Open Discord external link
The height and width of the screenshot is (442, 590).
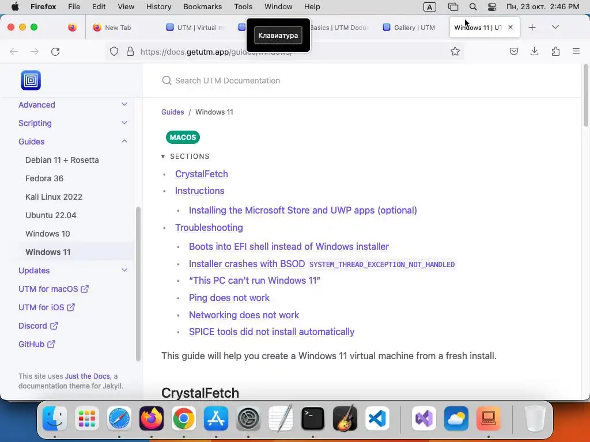[38, 326]
